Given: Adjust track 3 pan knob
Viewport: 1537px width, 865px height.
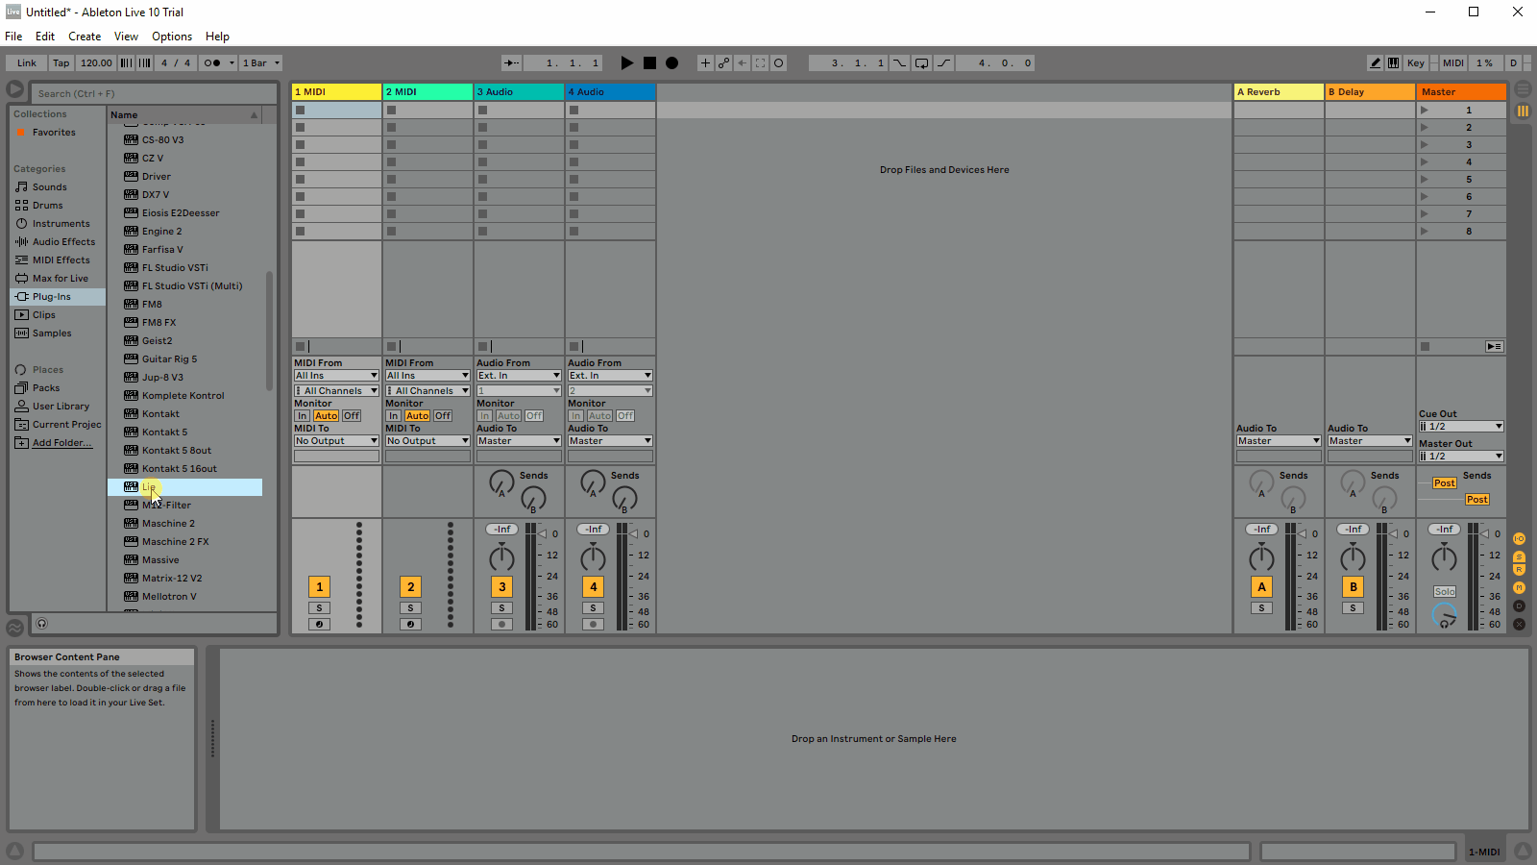Looking at the screenshot, I should [502, 557].
